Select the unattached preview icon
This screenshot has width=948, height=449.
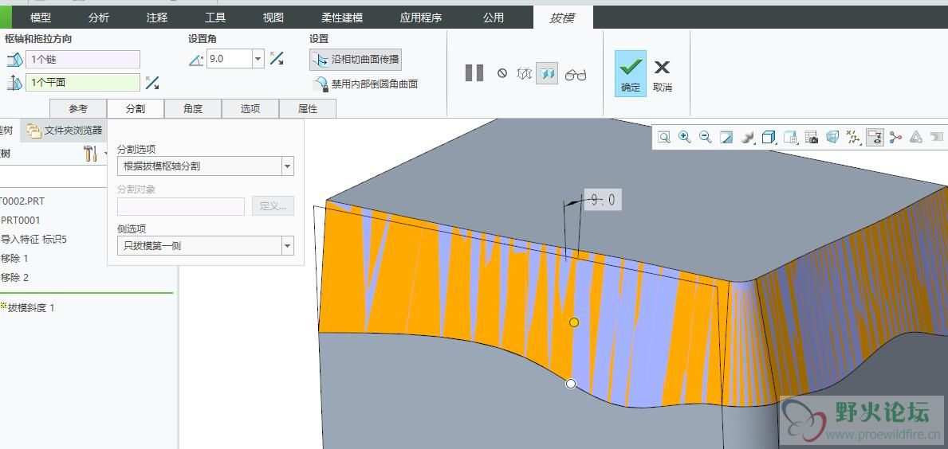click(x=524, y=73)
